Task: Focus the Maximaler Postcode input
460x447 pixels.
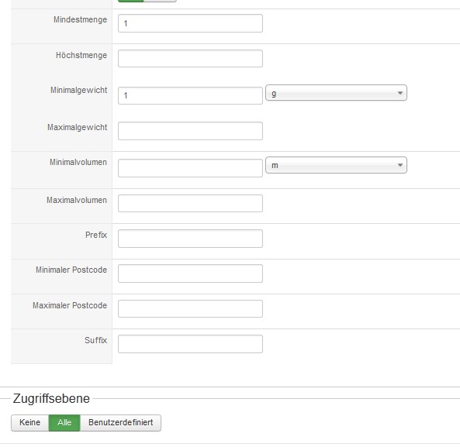Action: click(x=190, y=309)
